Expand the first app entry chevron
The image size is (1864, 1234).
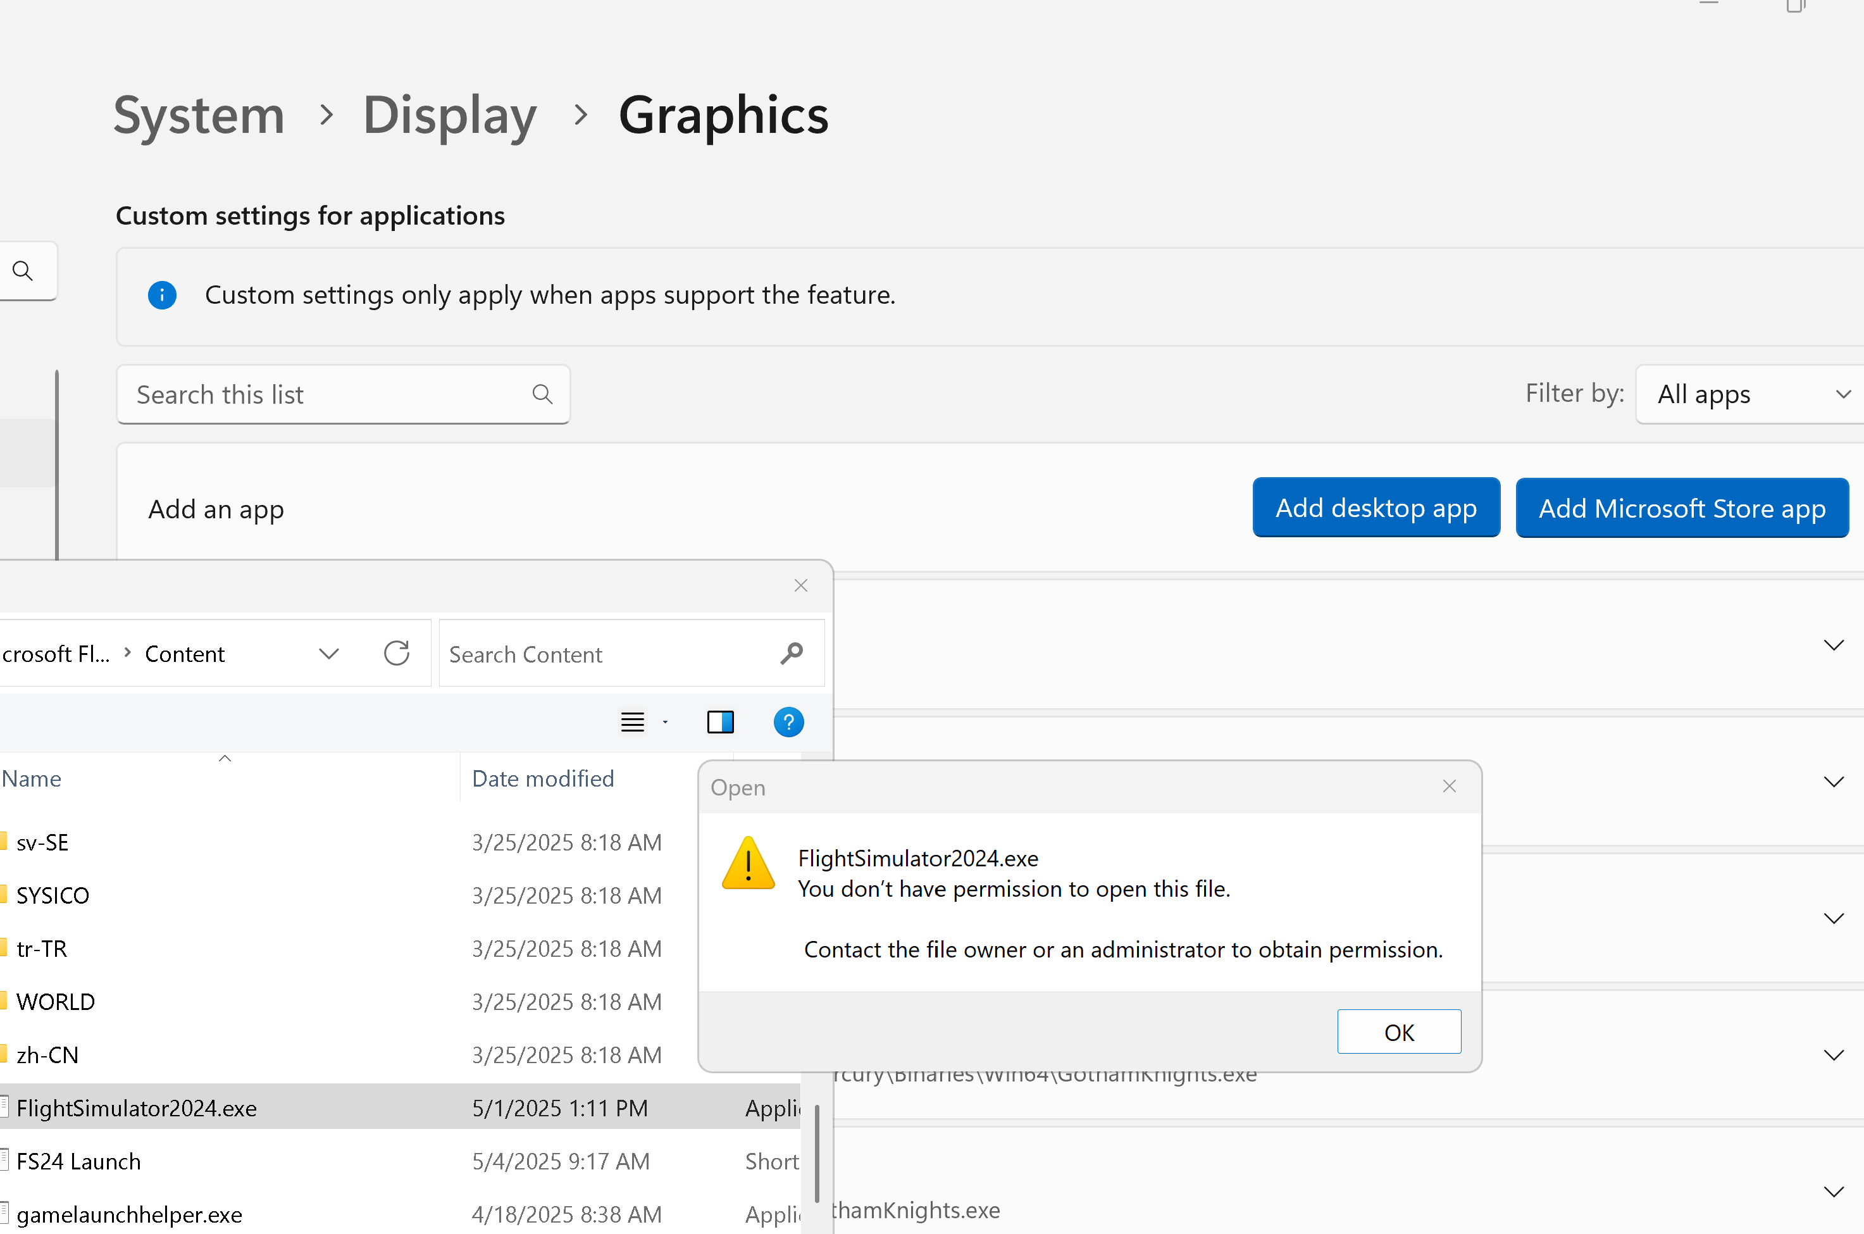(x=1834, y=645)
